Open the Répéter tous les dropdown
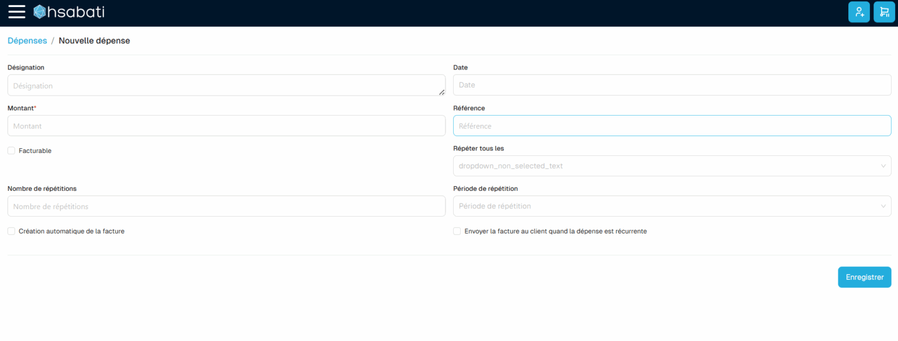 click(x=666, y=166)
